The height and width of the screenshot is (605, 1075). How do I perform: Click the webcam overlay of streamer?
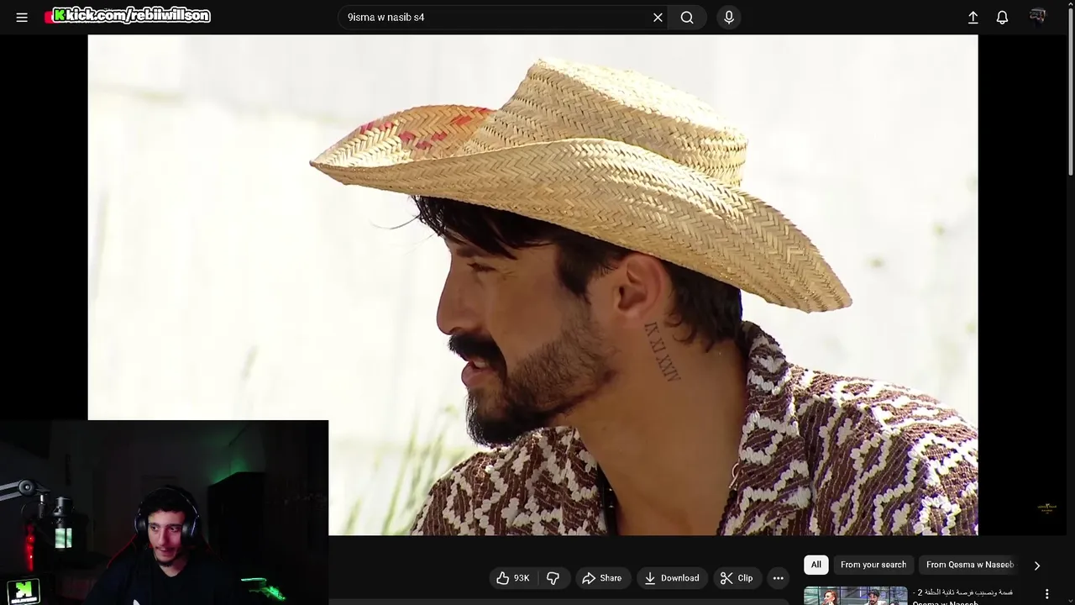pyautogui.click(x=164, y=512)
